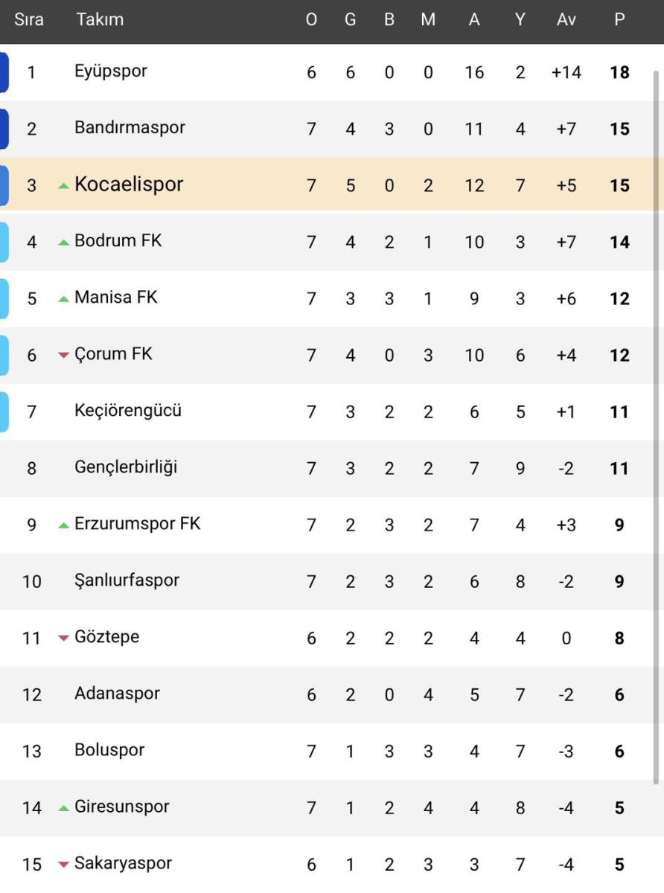
Task: Click the green up arrow beside Bodrum FK
Action: [63, 242]
